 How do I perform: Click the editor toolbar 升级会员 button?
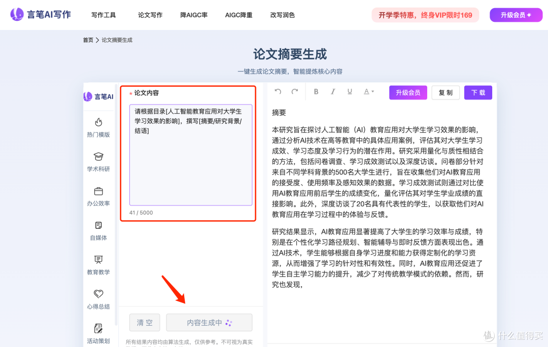pos(408,93)
